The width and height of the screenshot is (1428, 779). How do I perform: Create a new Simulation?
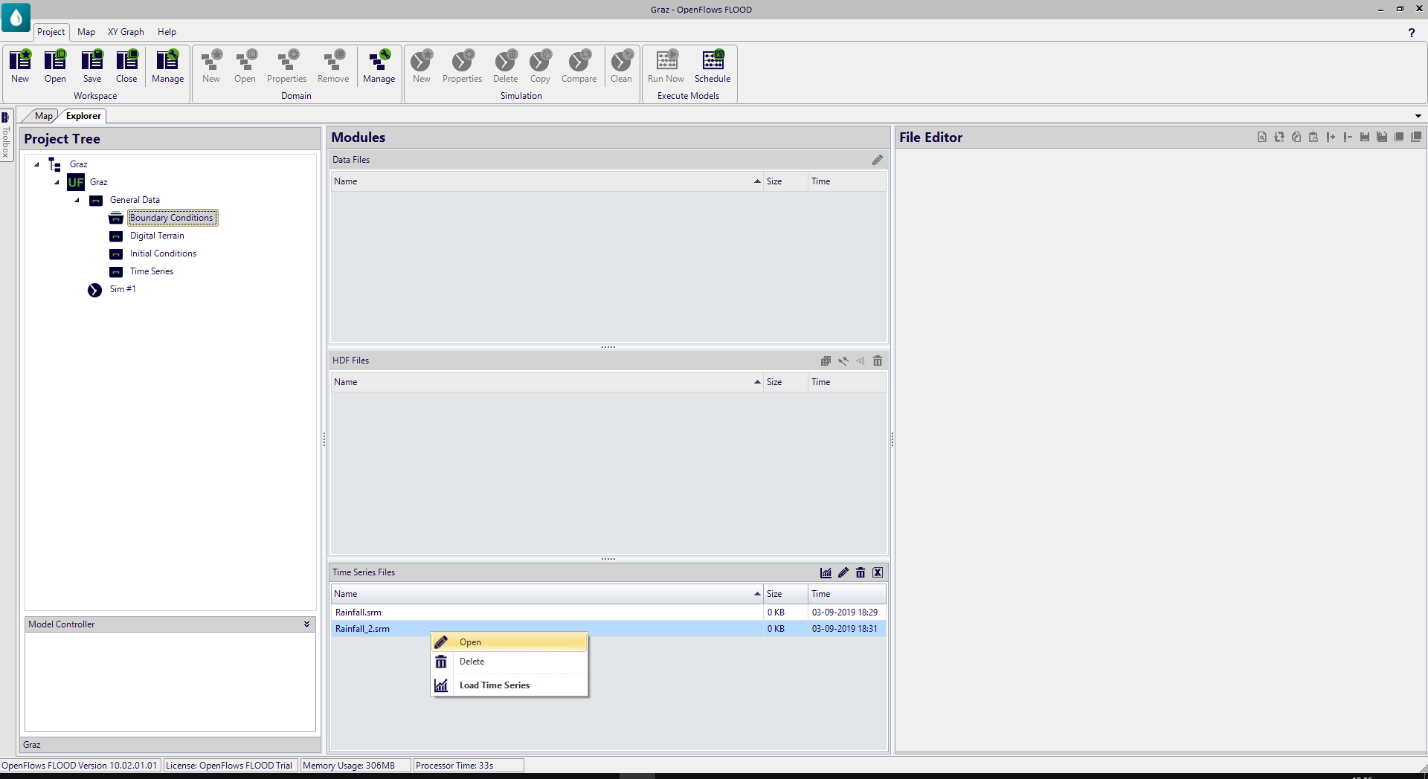422,66
